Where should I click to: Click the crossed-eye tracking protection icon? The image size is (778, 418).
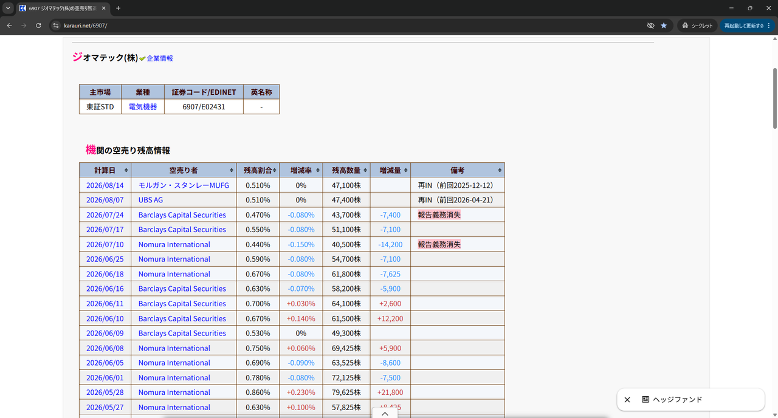(650, 26)
